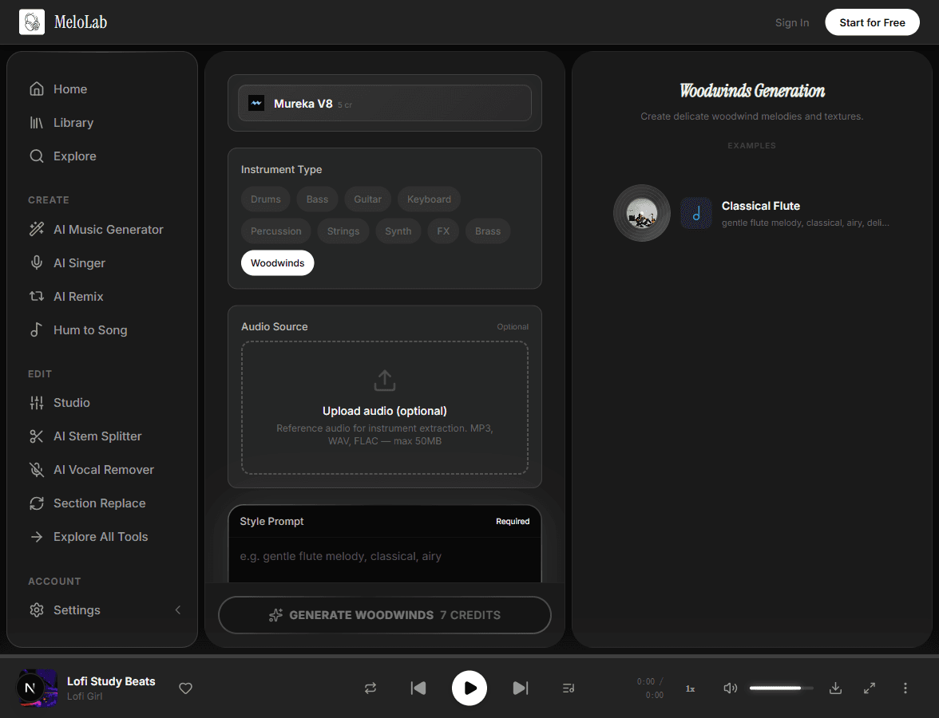Click the upload arrow icon in Audio Source
This screenshot has height=718, width=939.
tap(385, 380)
